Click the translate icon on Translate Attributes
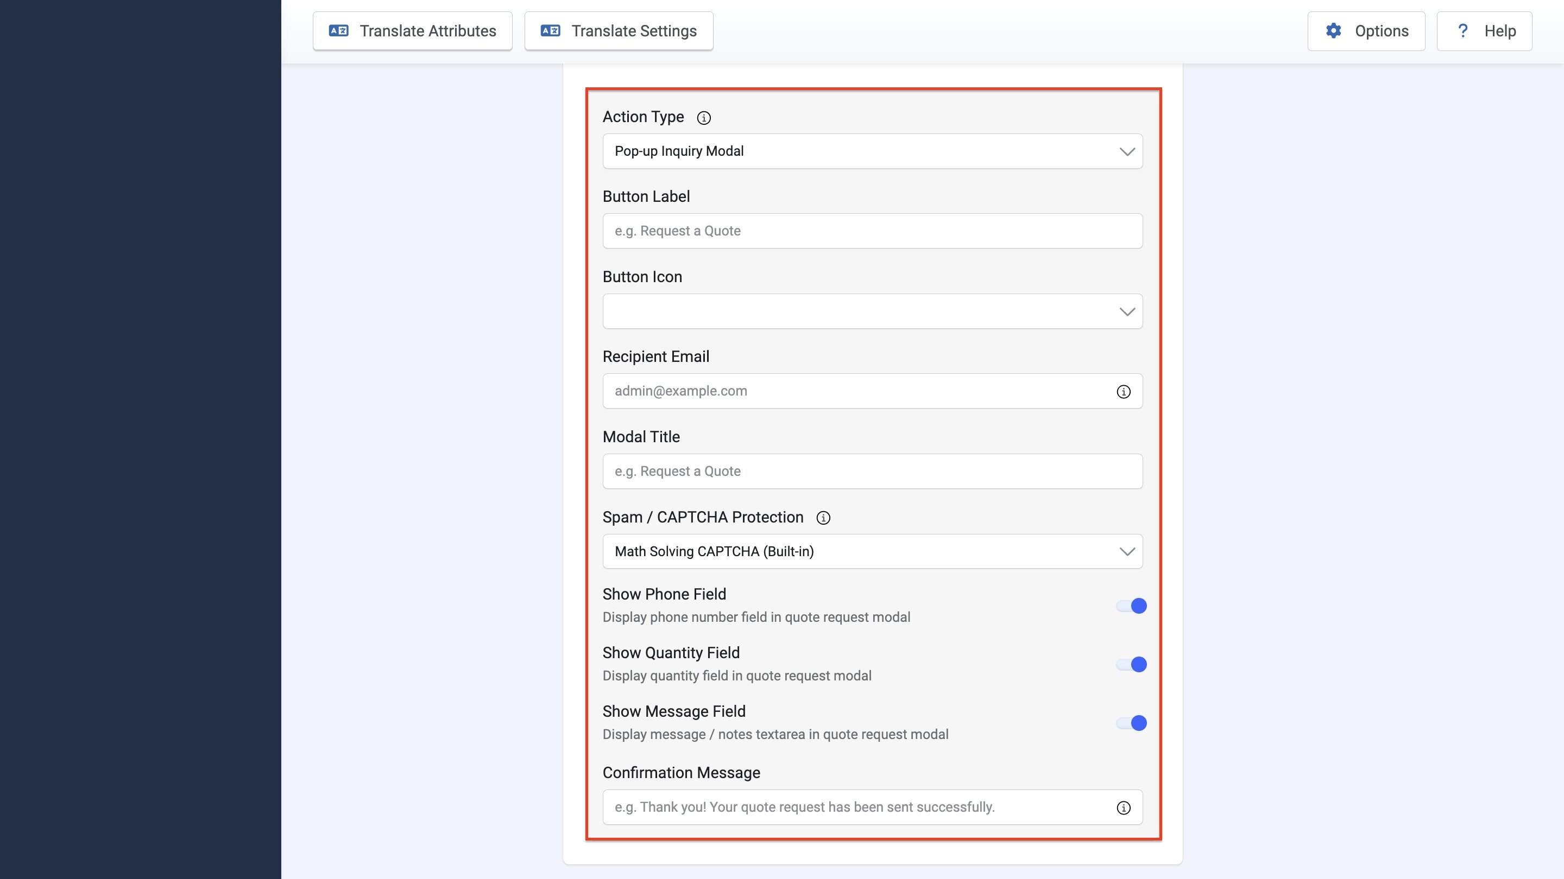Image resolution: width=1564 pixels, height=879 pixels. click(x=338, y=30)
